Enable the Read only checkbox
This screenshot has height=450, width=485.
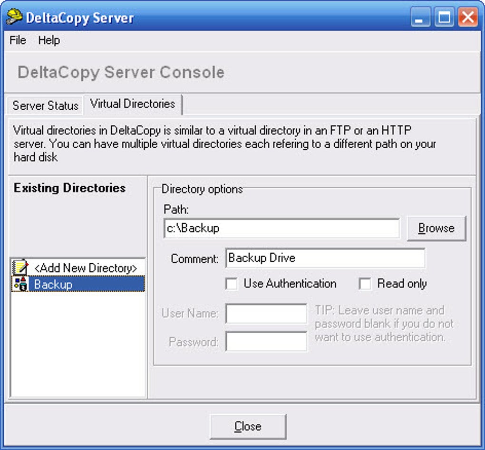(365, 284)
